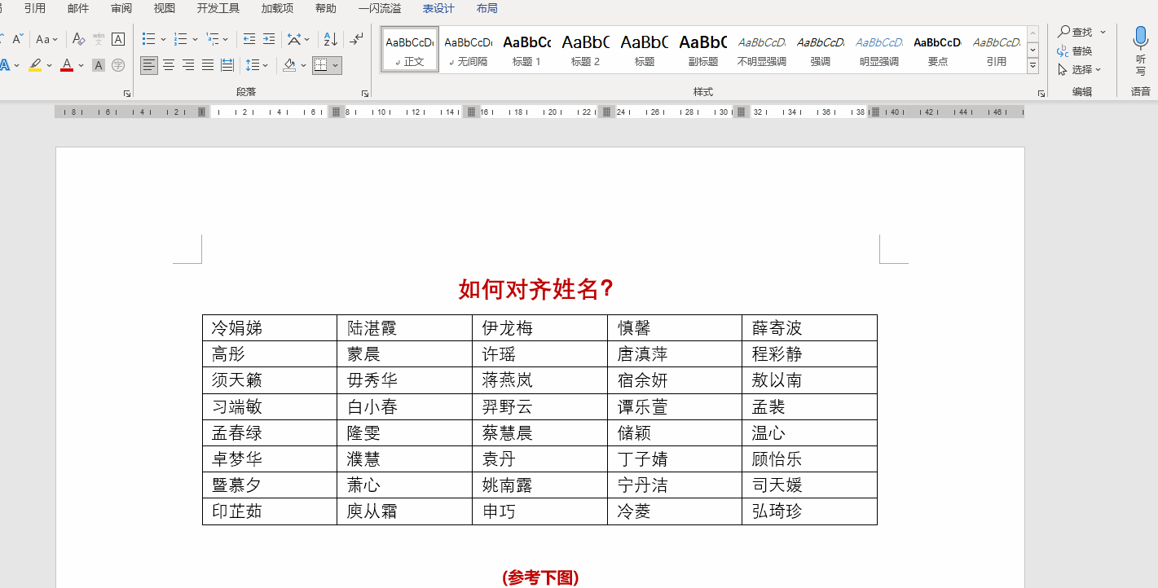Apply the 正文 (Normal) style
Viewport: 1158px width, 588px height.
pos(410,49)
